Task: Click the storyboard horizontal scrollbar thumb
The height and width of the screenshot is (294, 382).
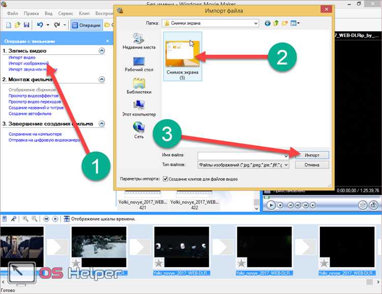Action: [369, 282]
